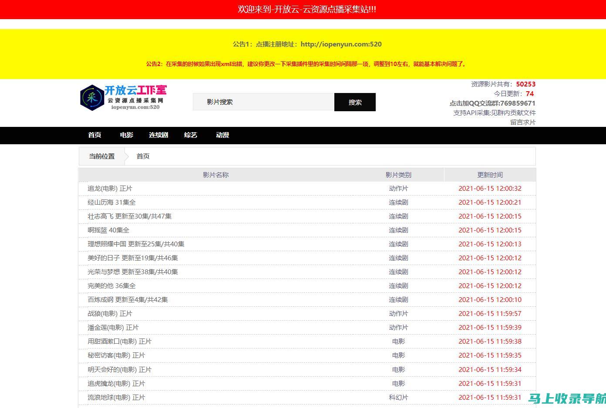Click the resource count 50253
Image resolution: width=606 pixels, height=408 pixels.
pos(526,84)
